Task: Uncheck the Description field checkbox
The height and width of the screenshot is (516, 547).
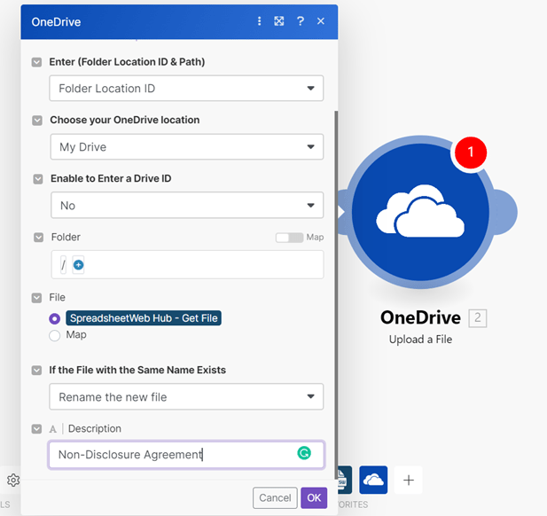Action: point(37,429)
